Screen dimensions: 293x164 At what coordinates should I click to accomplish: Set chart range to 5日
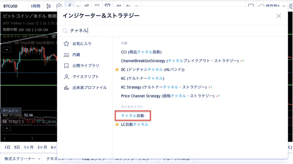tap(17, 147)
